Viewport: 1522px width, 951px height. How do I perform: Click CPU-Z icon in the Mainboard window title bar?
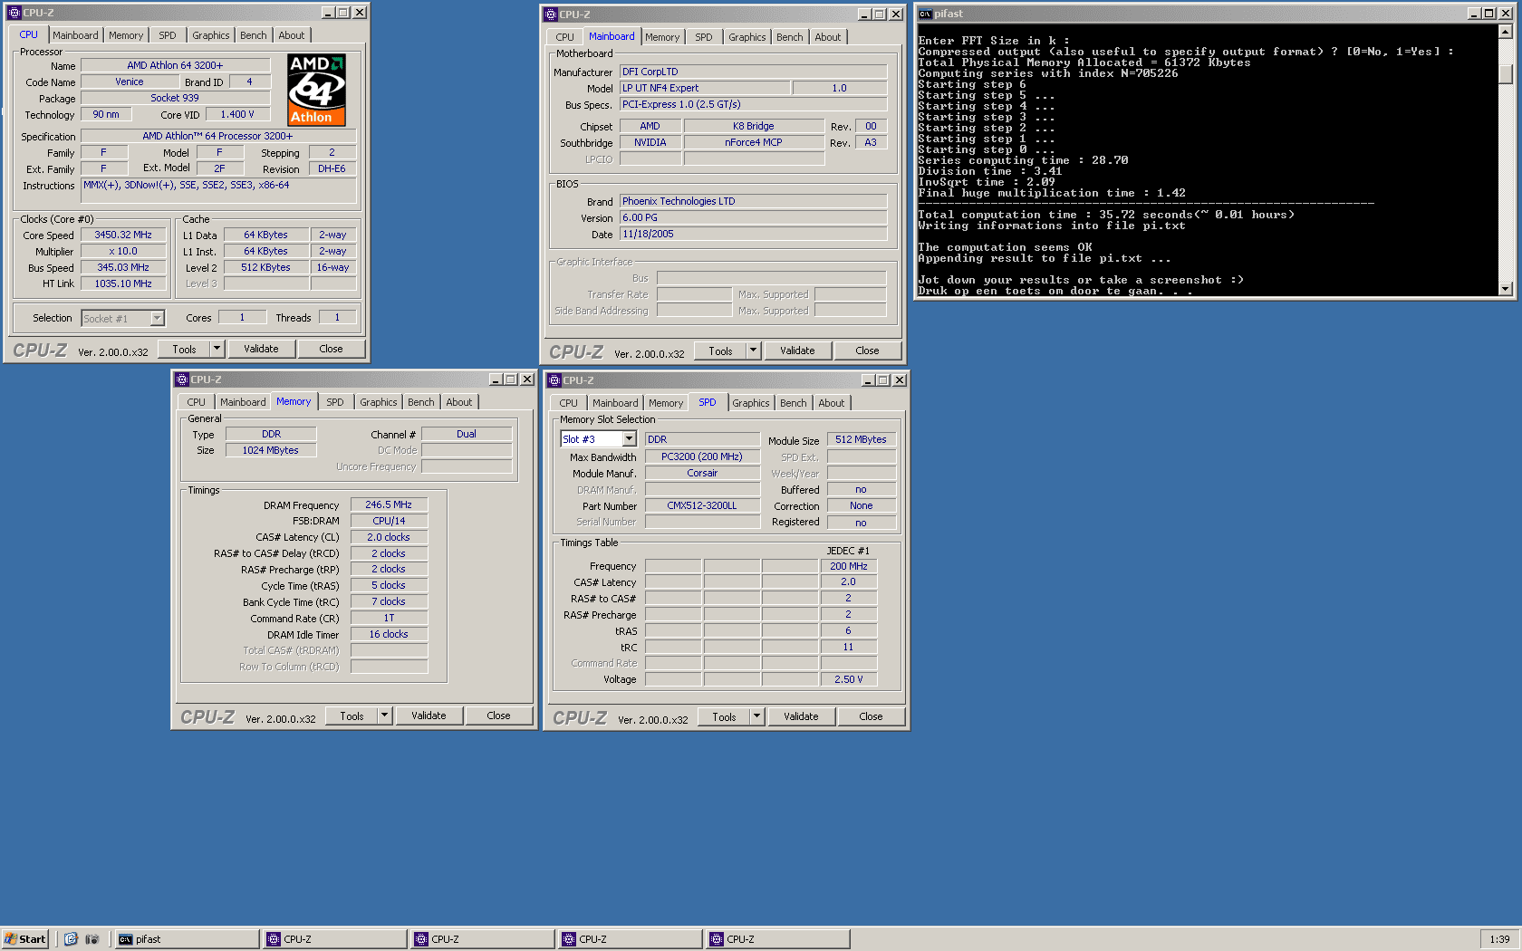[550, 14]
